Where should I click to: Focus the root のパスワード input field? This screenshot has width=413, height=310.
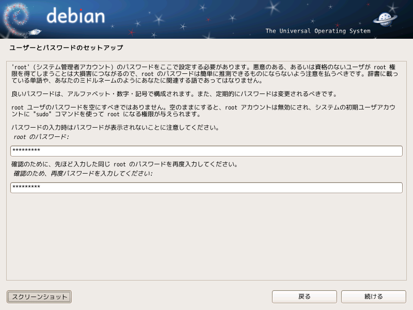[206, 151]
